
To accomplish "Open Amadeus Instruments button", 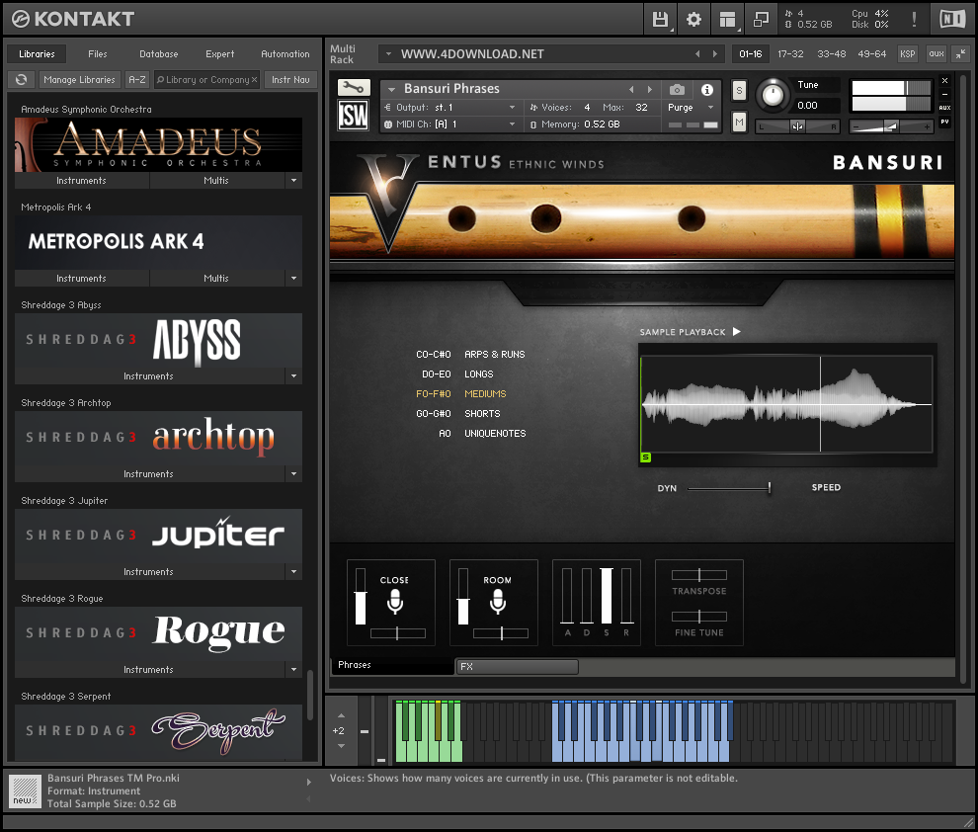I will pyautogui.click(x=82, y=180).
